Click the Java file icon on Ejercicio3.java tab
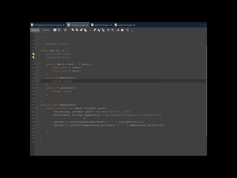Image resolution: width=237 pixels, height=178 pixels. tap(116, 25)
